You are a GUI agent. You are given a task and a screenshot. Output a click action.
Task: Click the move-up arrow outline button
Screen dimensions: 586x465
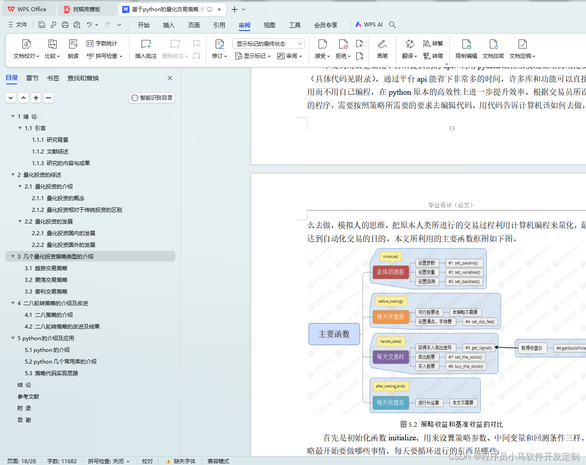pyautogui.click(x=23, y=97)
